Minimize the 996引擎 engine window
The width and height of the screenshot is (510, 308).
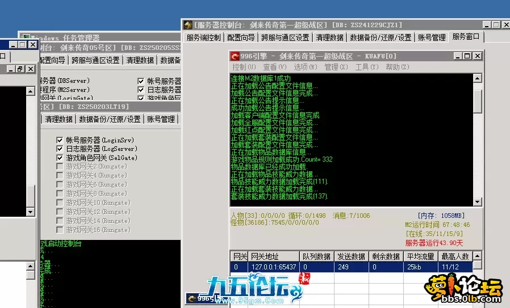(x=457, y=56)
